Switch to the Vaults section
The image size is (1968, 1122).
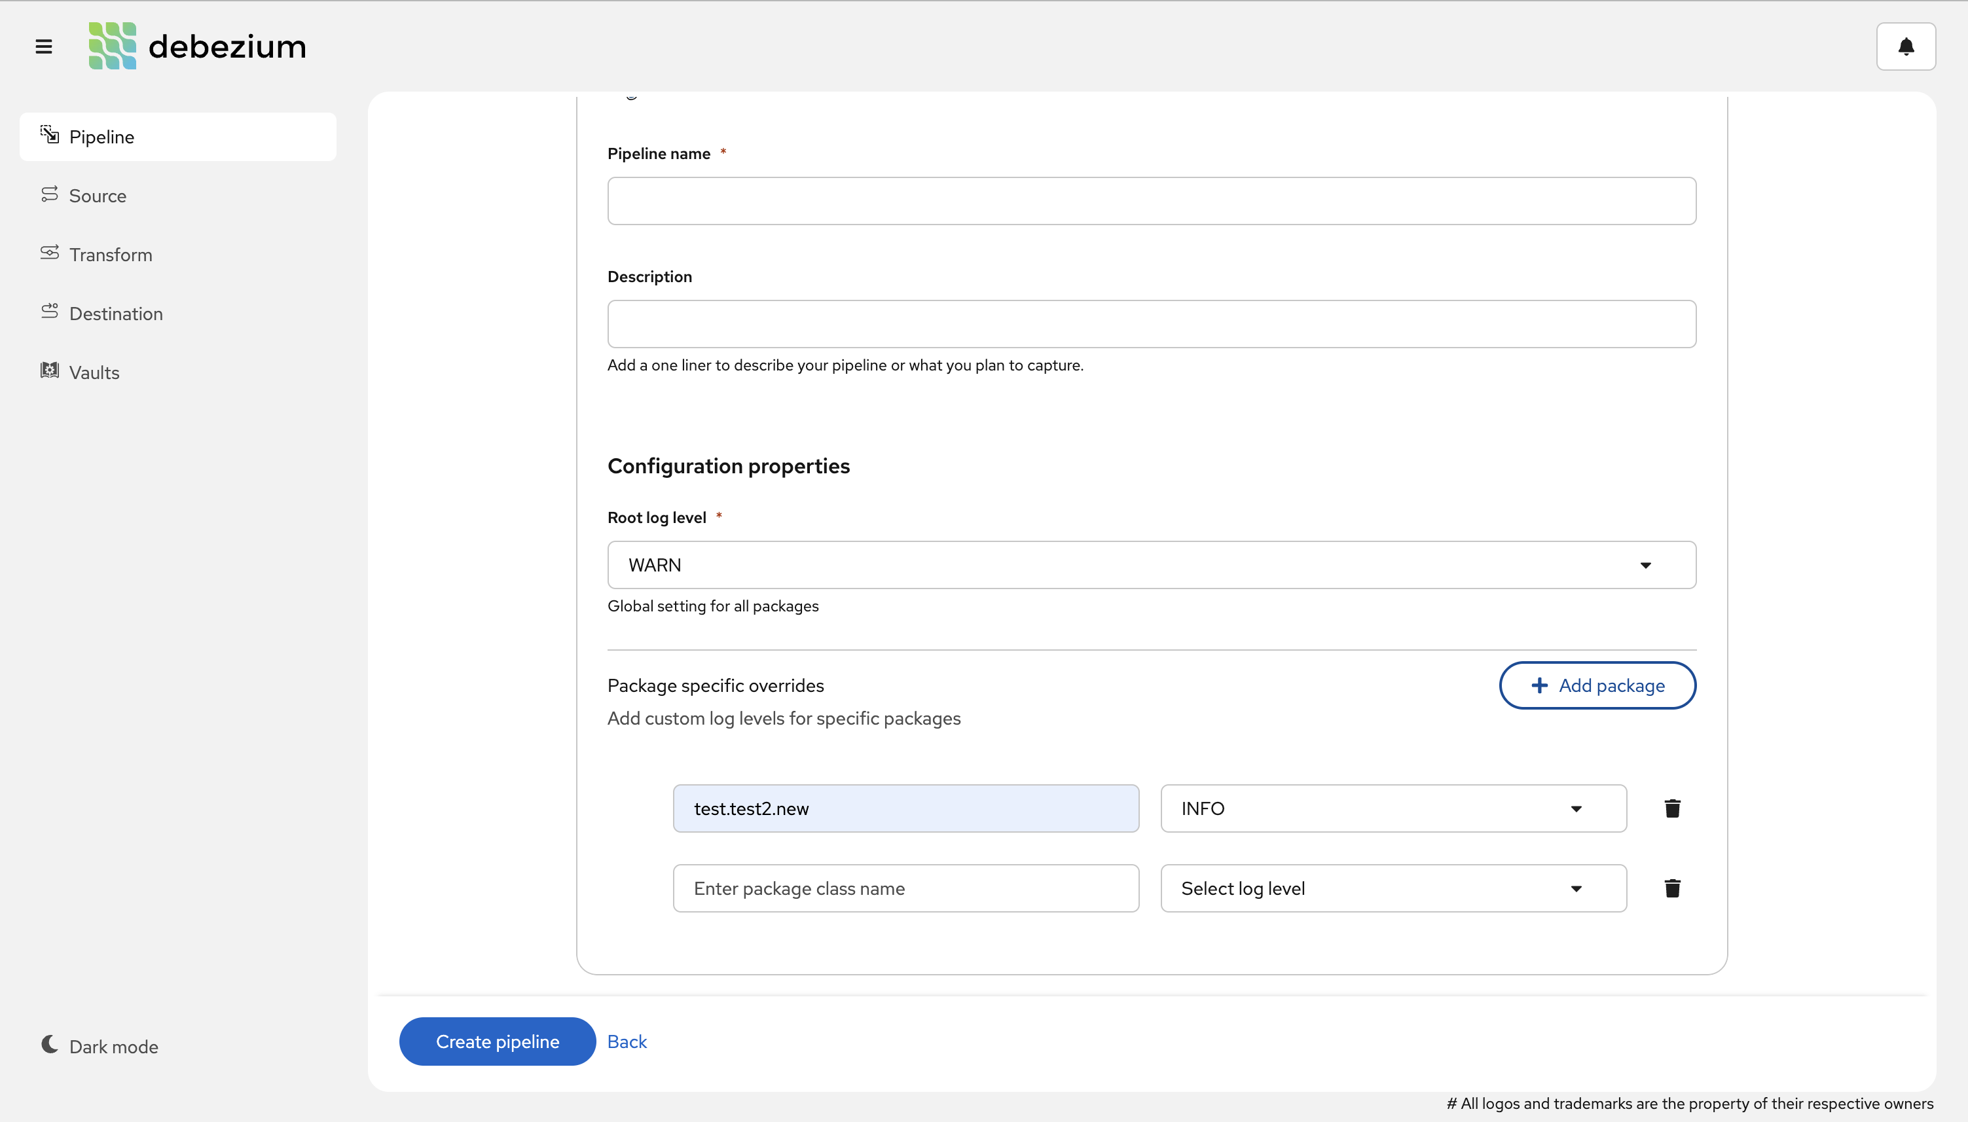94,371
